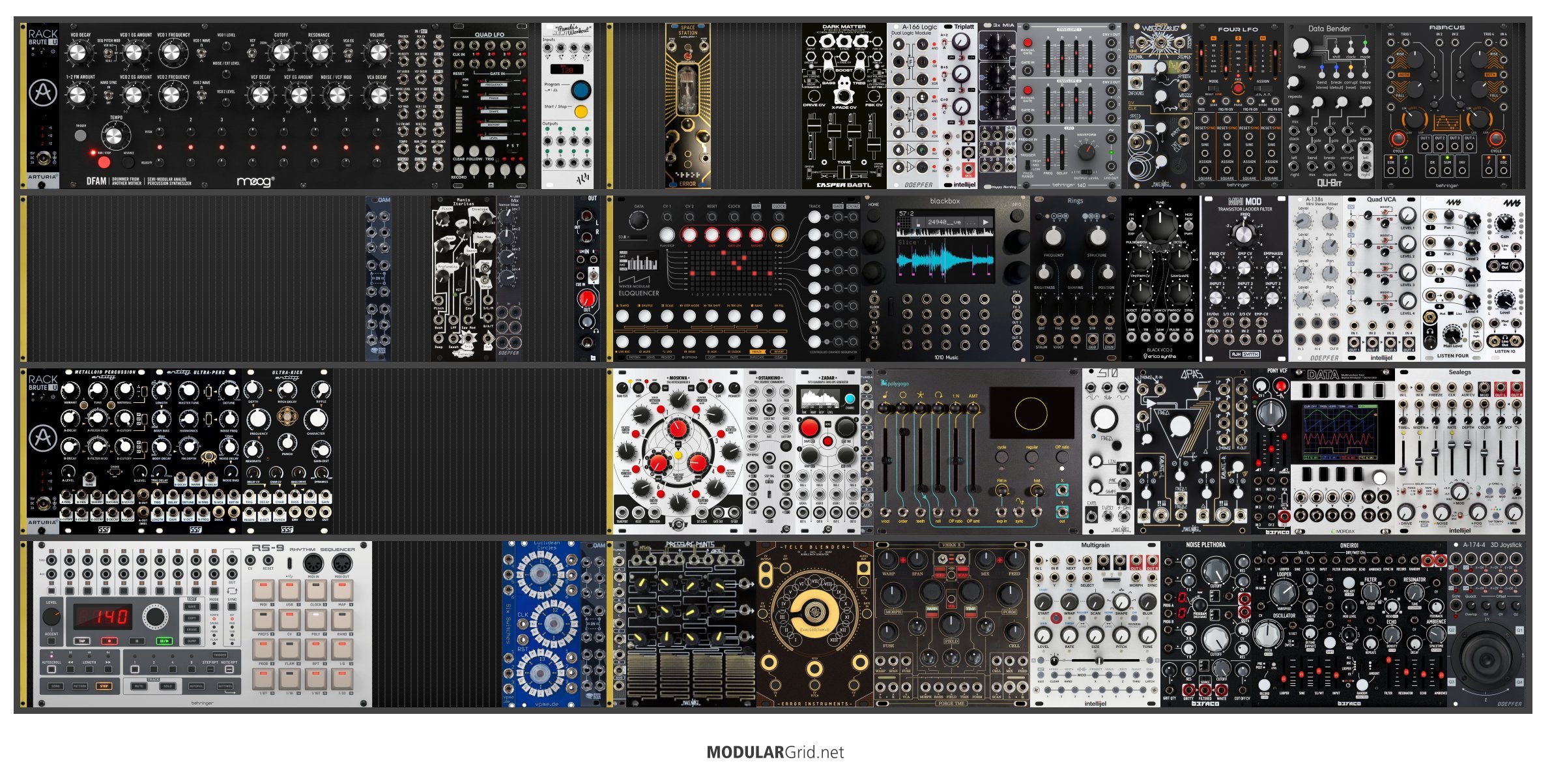Stop the RS-9 sequencer with the stop button

coord(137,641)
